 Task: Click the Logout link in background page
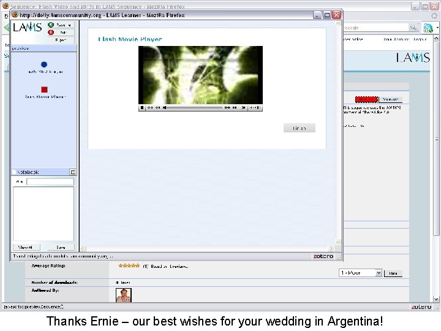pos(420,39)
